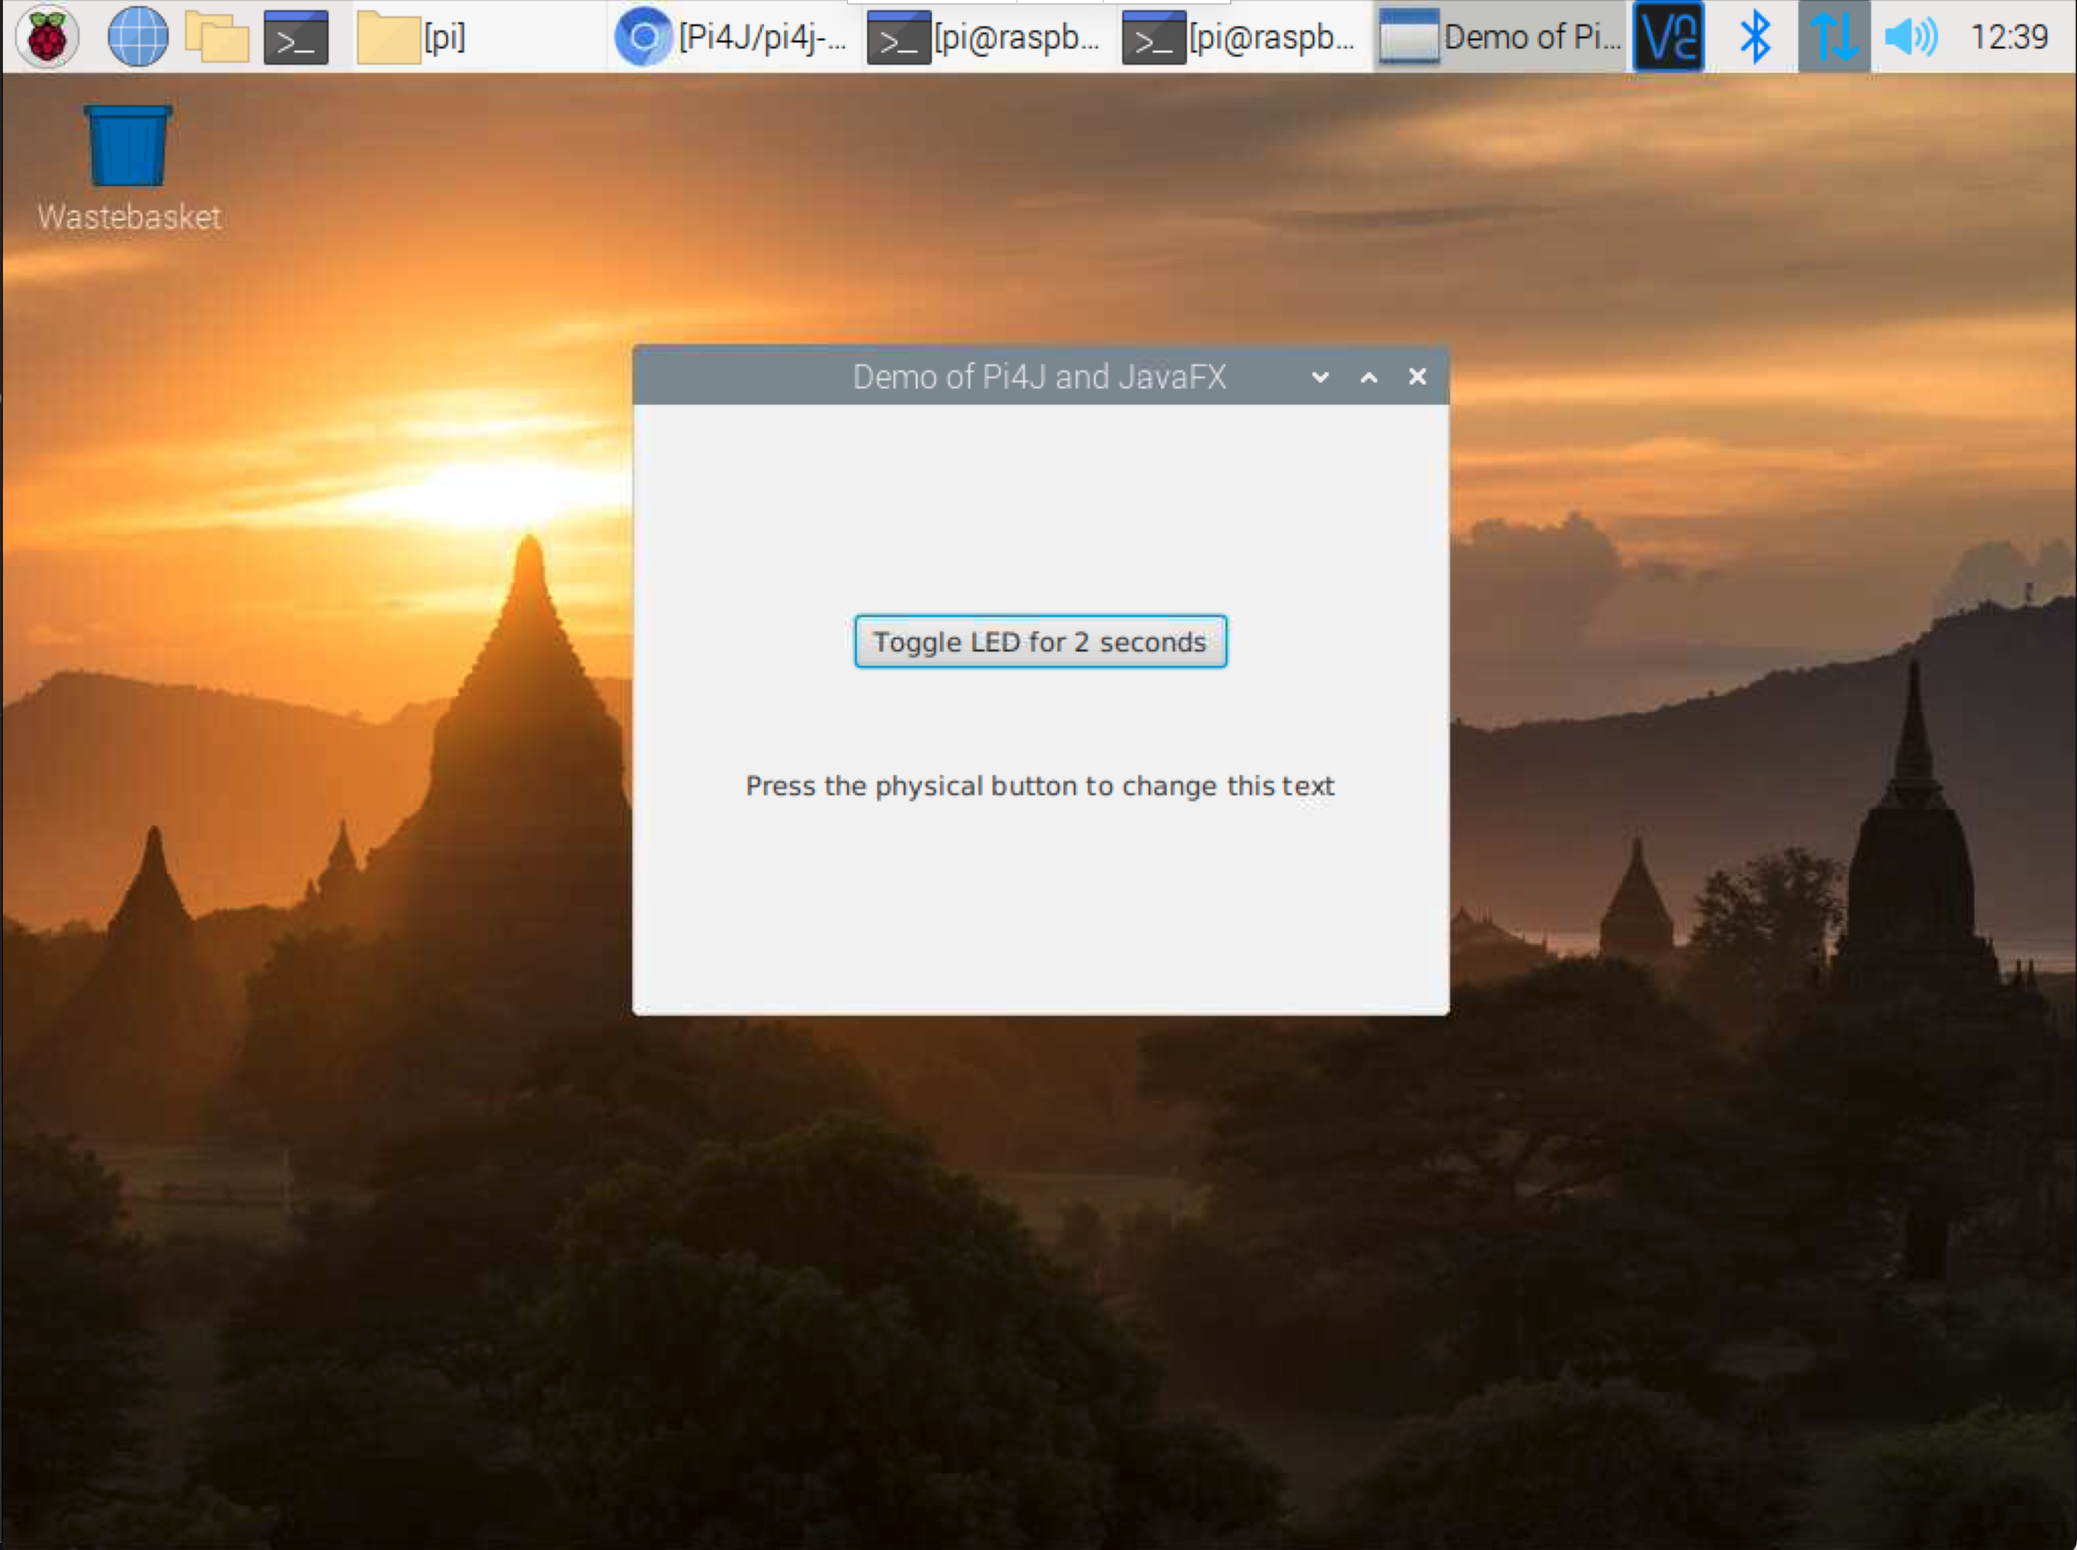Click the speaker volume icon

pyautogui.click(x=1911, y=38)
